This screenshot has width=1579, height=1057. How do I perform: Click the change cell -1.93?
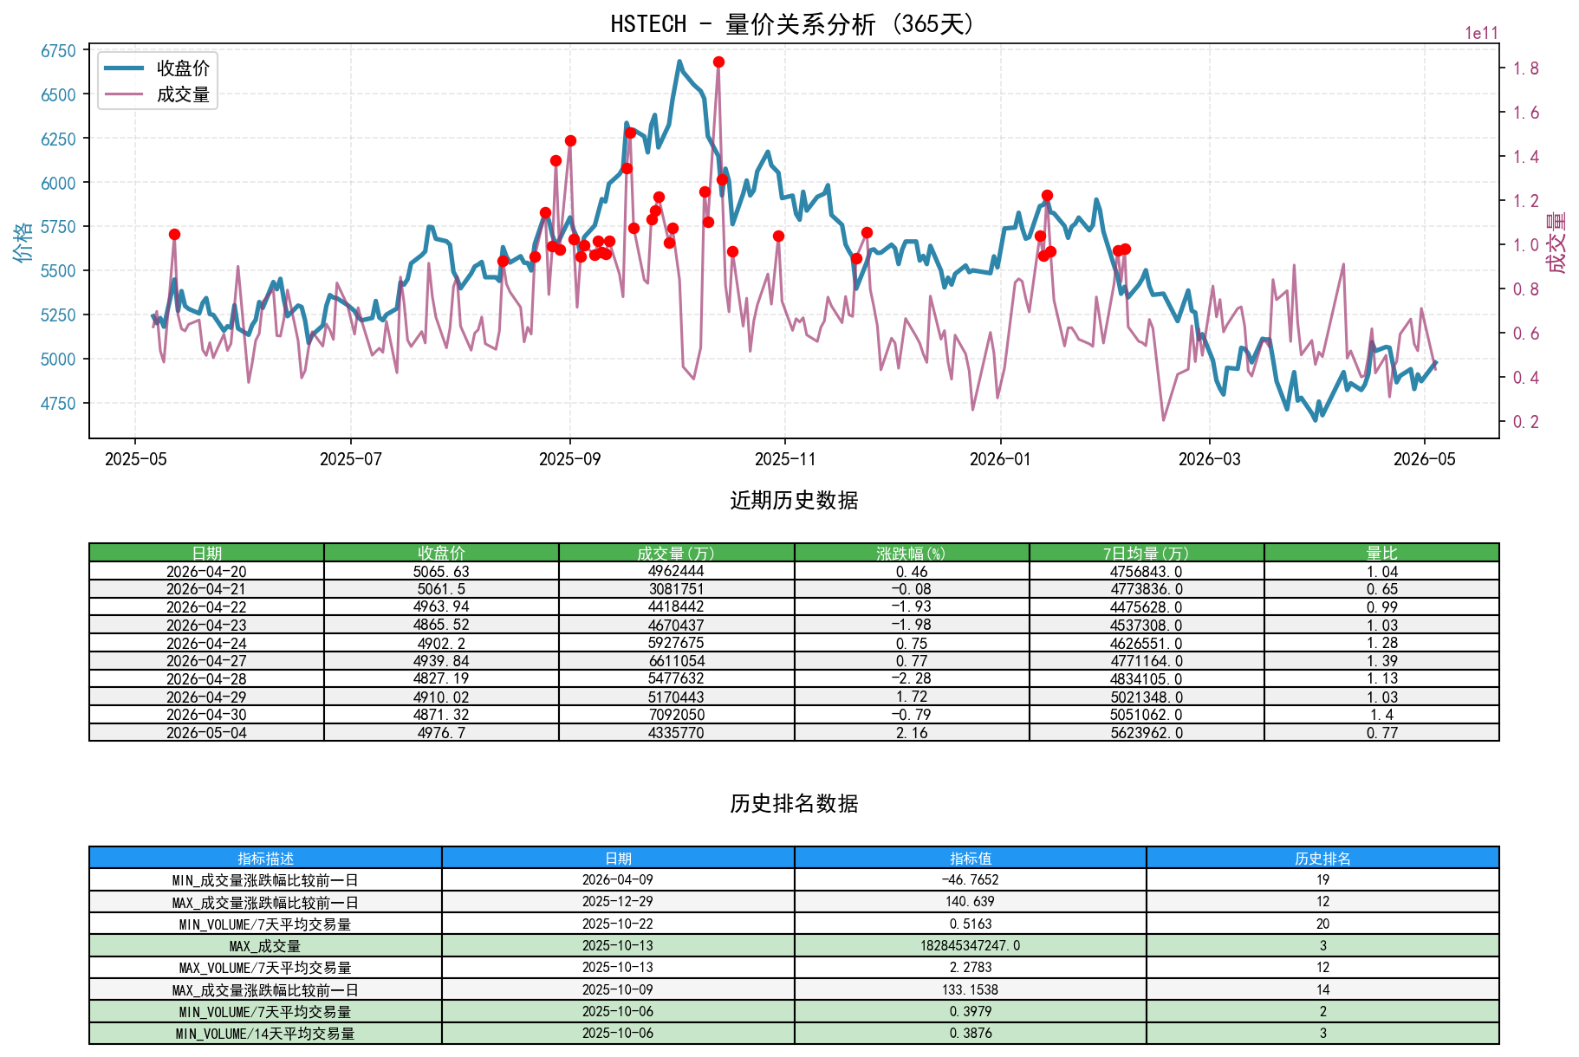pos(912,606)
